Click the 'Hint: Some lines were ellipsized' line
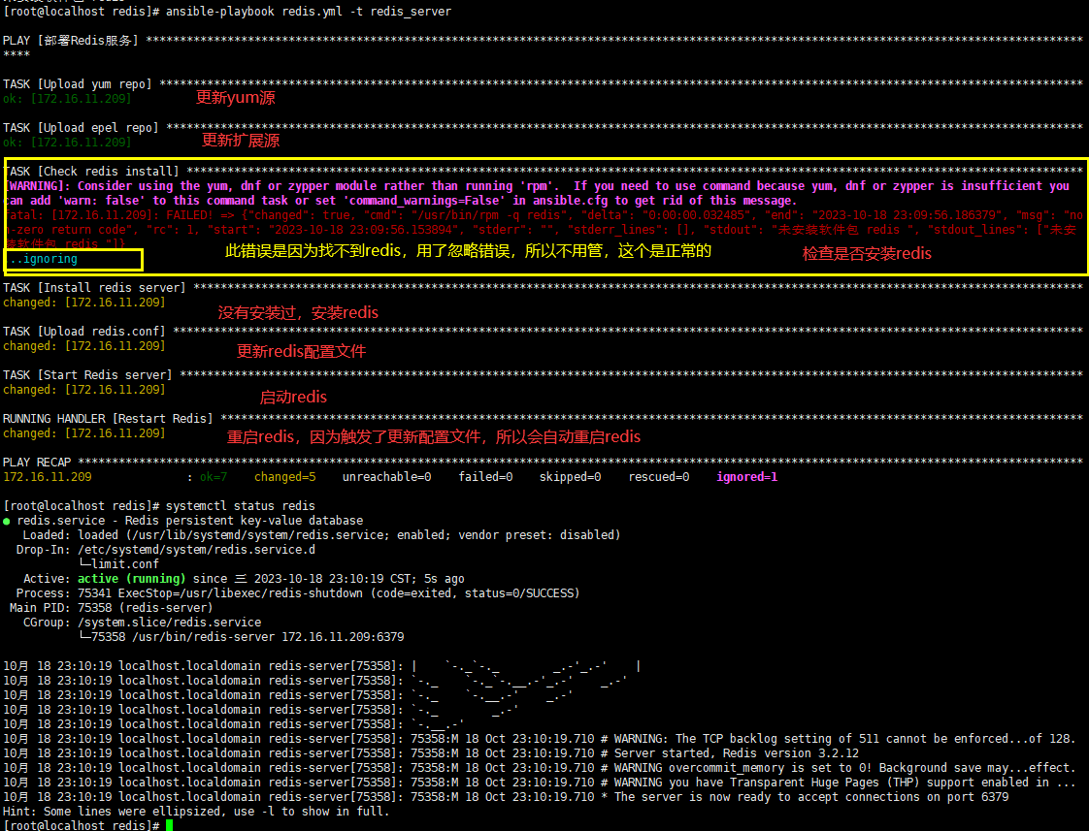The image size is (1089, 831). pos(196,812)
